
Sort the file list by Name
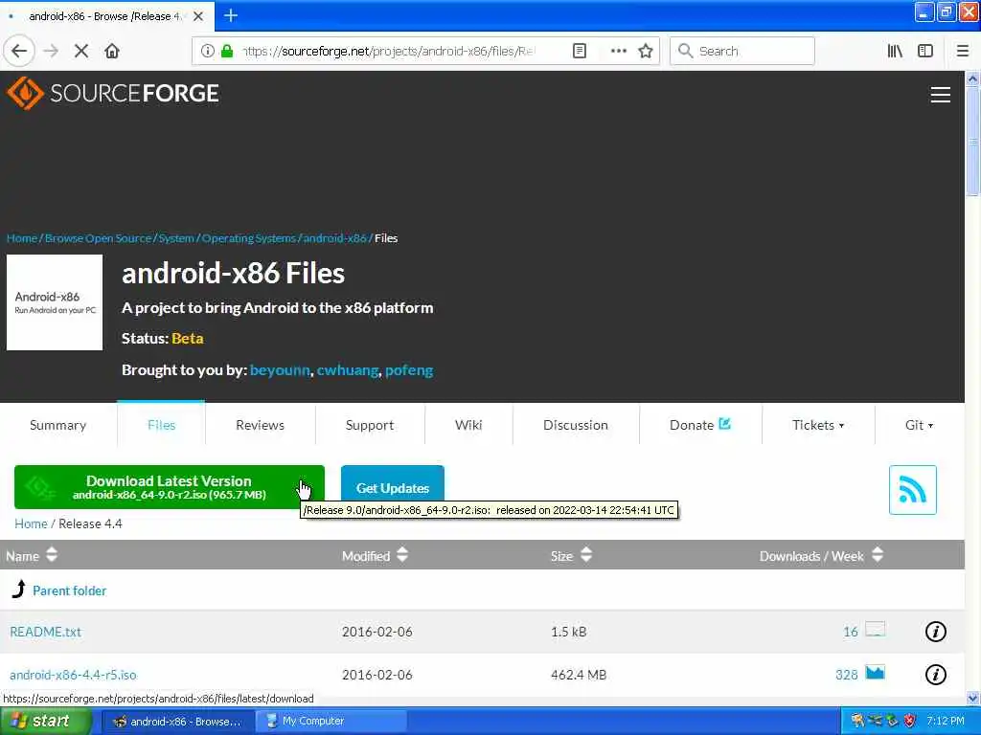(32, 555)
